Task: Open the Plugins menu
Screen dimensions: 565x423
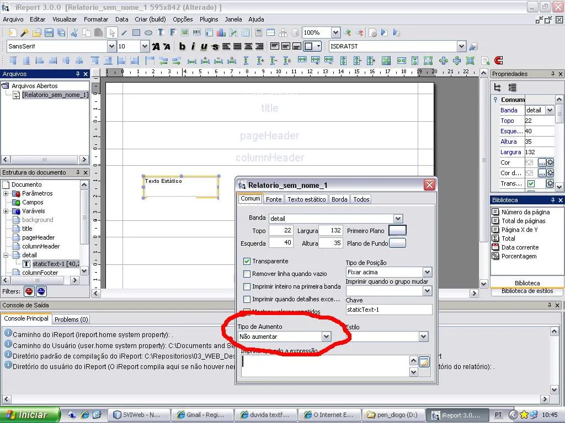Action: 209,19
